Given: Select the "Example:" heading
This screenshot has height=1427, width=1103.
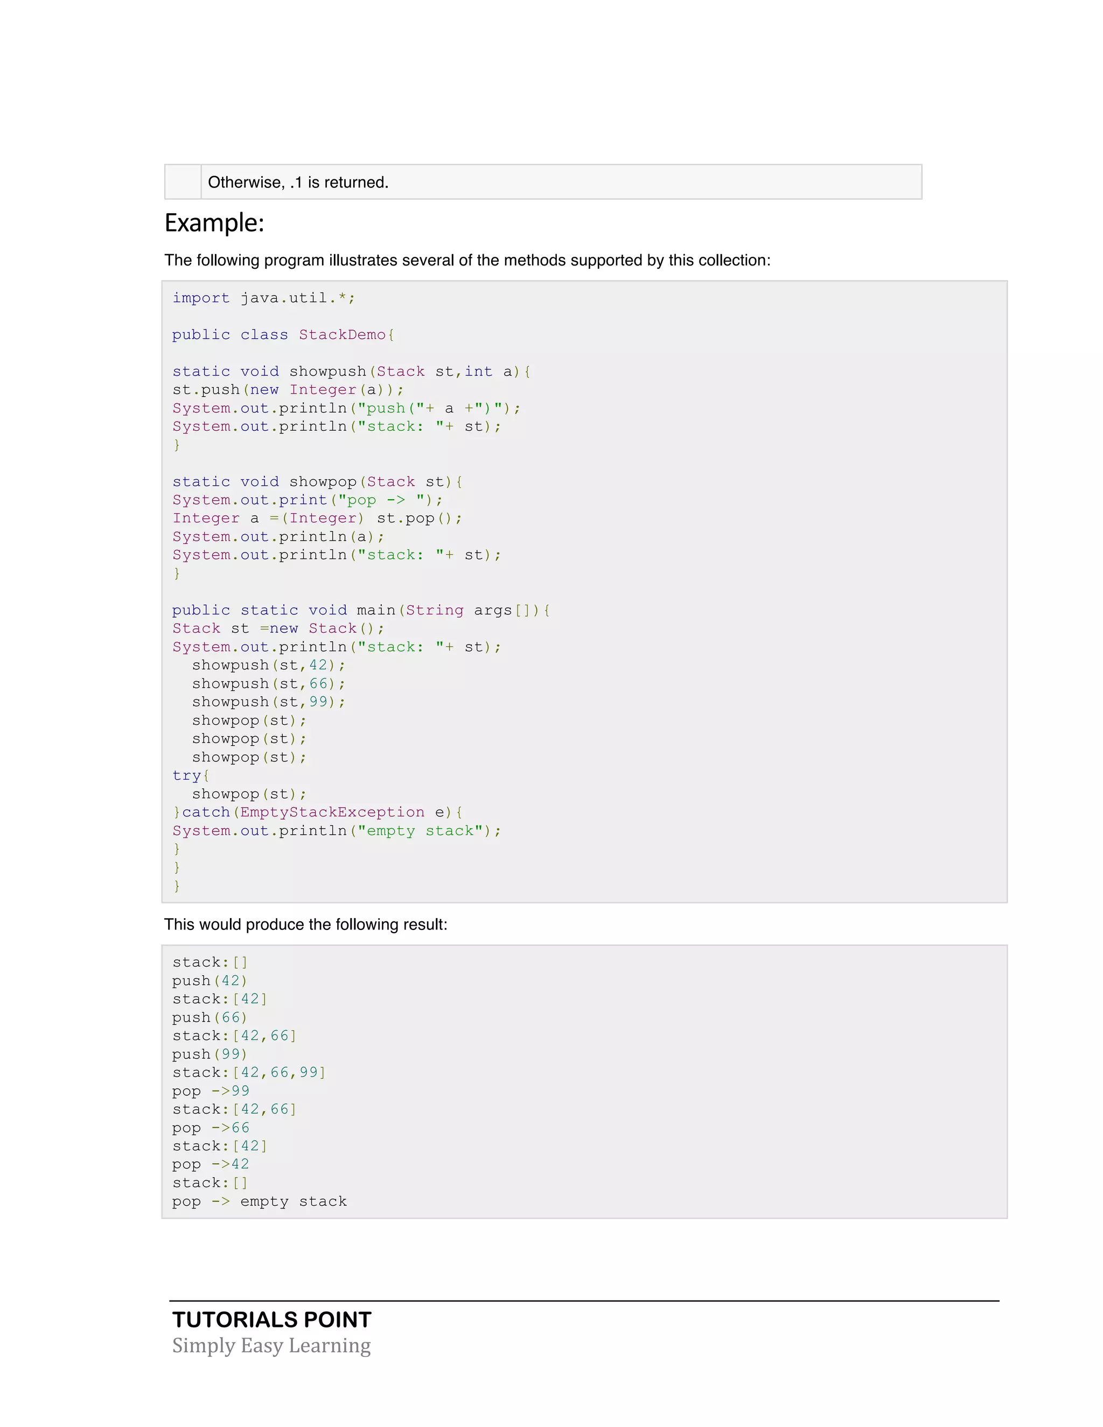Looking at the screenshot, I should pos(214,223).
